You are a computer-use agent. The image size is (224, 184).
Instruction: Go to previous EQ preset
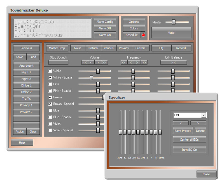pos(181,123)
